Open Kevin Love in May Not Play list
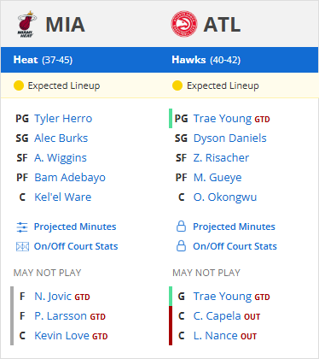 point(63,336)
